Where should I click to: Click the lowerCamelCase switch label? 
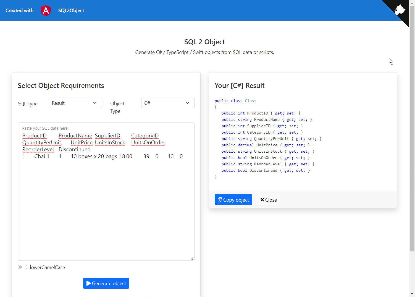click(47, 267)
